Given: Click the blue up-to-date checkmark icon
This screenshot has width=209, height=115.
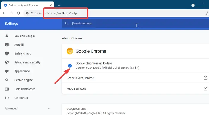Looking at the screenshot, I should coord(70,65).
